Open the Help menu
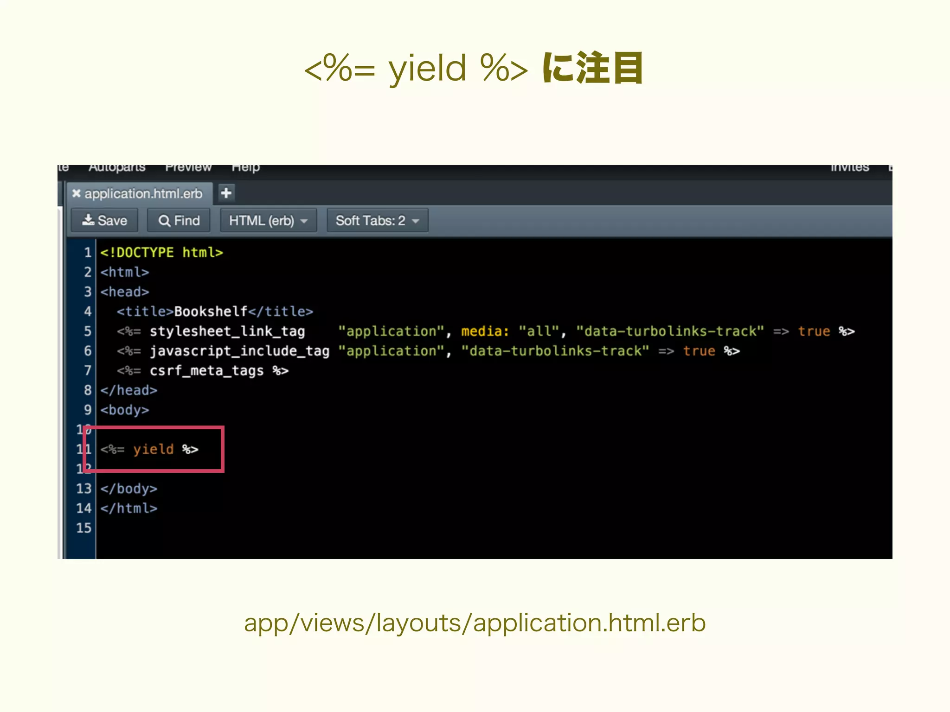This screenshot has height=712, width=950. point(246,168)
